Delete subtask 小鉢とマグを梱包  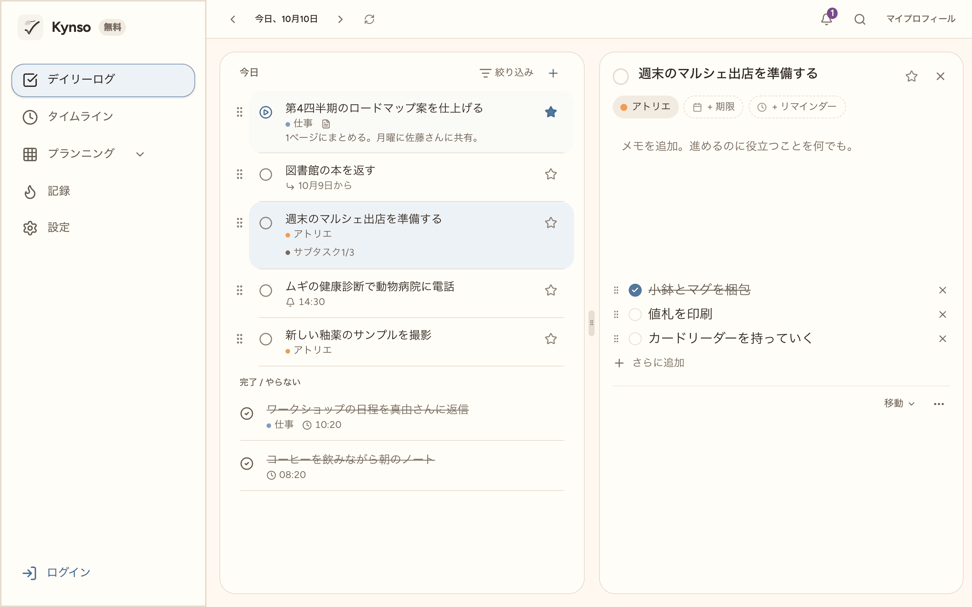click(x=943, y=290)
